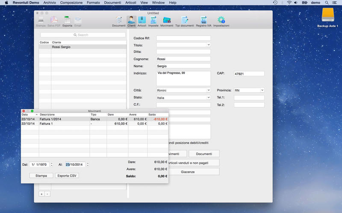Select the Clienti toolbar icon
Image resolution: width=342 pixels, height=213 pixels.
131,20
